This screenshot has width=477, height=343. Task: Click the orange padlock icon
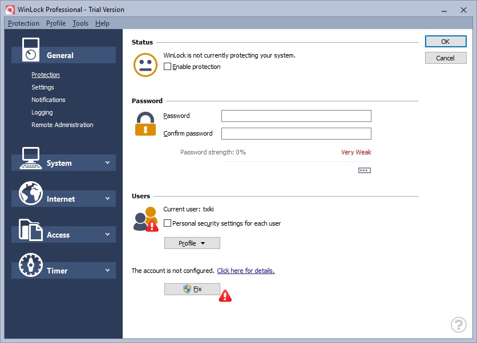145,124
